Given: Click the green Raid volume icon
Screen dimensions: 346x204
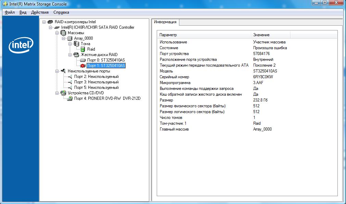Looking at the screenshot, I should click(83, 49).
